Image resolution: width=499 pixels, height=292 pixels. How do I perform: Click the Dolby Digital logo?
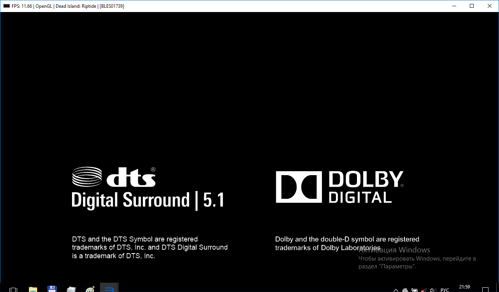339,187
